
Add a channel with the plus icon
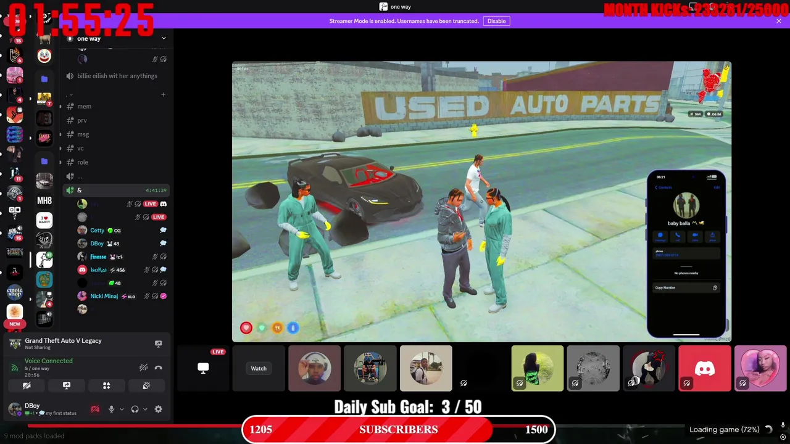pyautogui.click(x=163, y=94)
